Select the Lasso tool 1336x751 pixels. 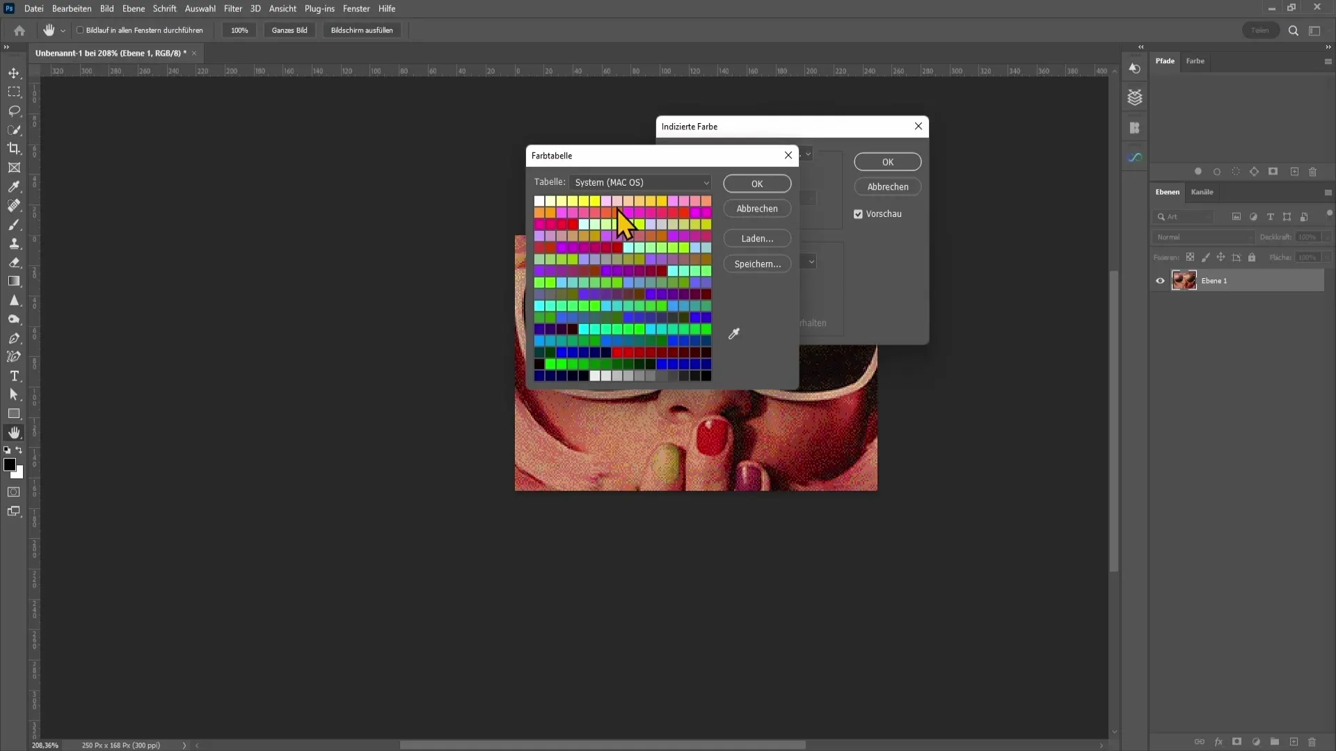tap(14, 111)
